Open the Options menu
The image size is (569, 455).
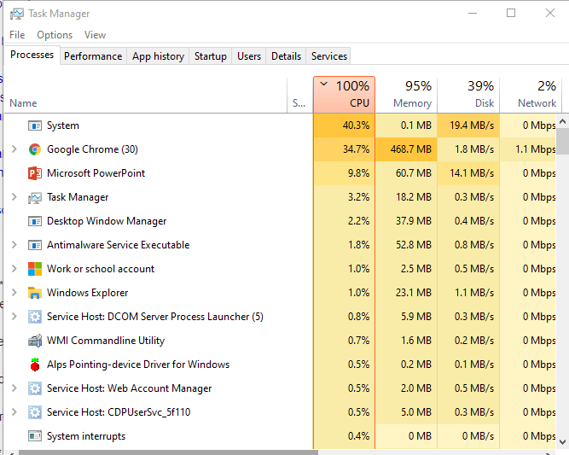(55, 35)
